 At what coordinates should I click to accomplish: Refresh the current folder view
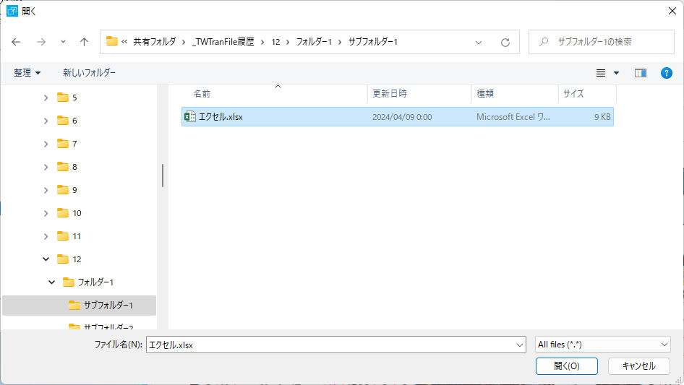pyautogui.click(x=505, y=42)
